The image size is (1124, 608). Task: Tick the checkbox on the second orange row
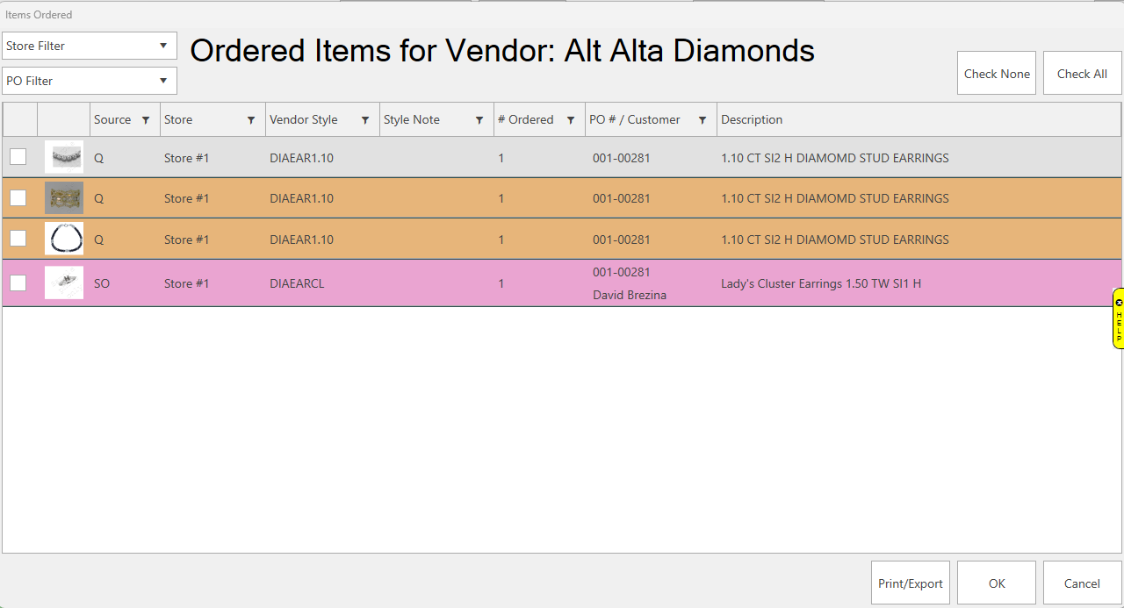tap(18, 239)
